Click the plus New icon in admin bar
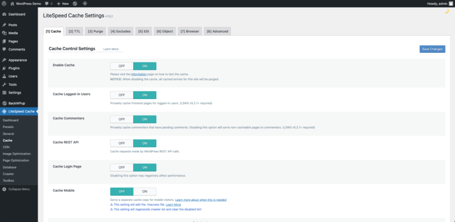The image size is (455, 222). point(59,4)
